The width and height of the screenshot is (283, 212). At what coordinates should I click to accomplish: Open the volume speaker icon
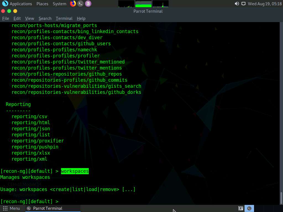[x=237, y=4]
